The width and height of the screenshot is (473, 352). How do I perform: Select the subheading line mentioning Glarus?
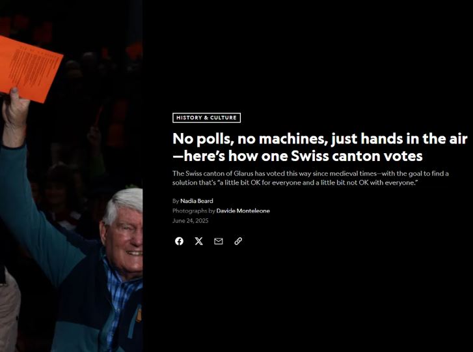(x=310, y=173)
